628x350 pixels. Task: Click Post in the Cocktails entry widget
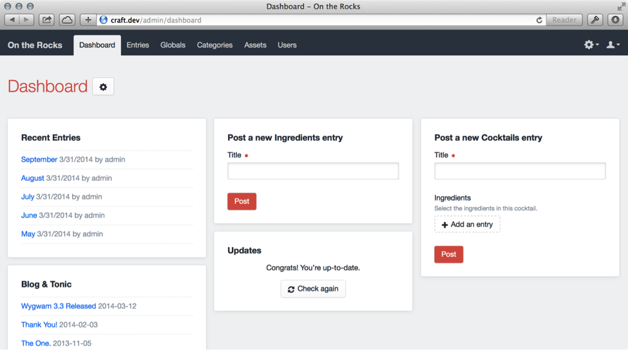coord(448,254)
